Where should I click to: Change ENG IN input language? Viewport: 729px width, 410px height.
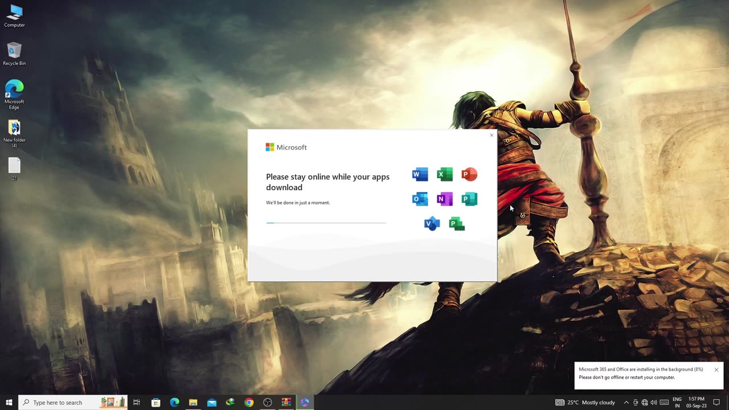pos(677,403)
